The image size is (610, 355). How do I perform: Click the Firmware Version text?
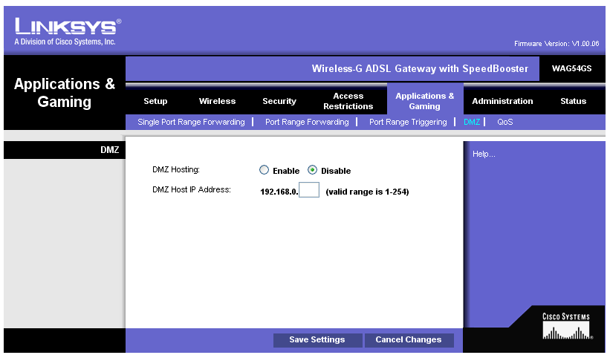[x=557, y=44]
